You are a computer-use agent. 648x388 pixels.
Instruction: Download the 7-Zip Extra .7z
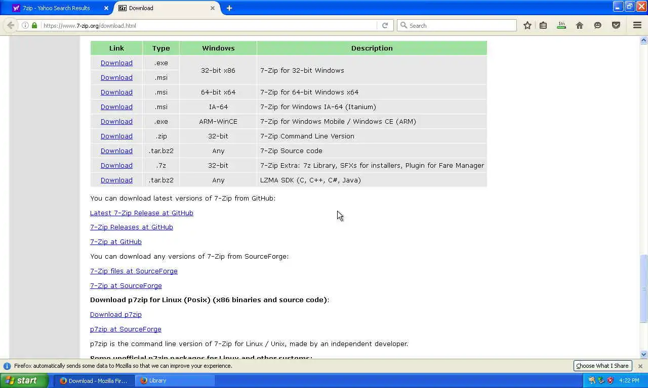tap(116, 165)
